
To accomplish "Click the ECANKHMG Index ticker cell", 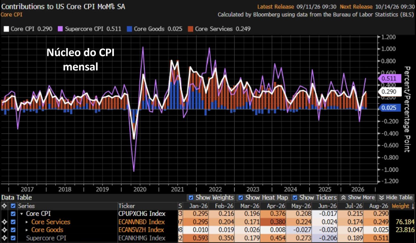I will [x=142, y=238].
